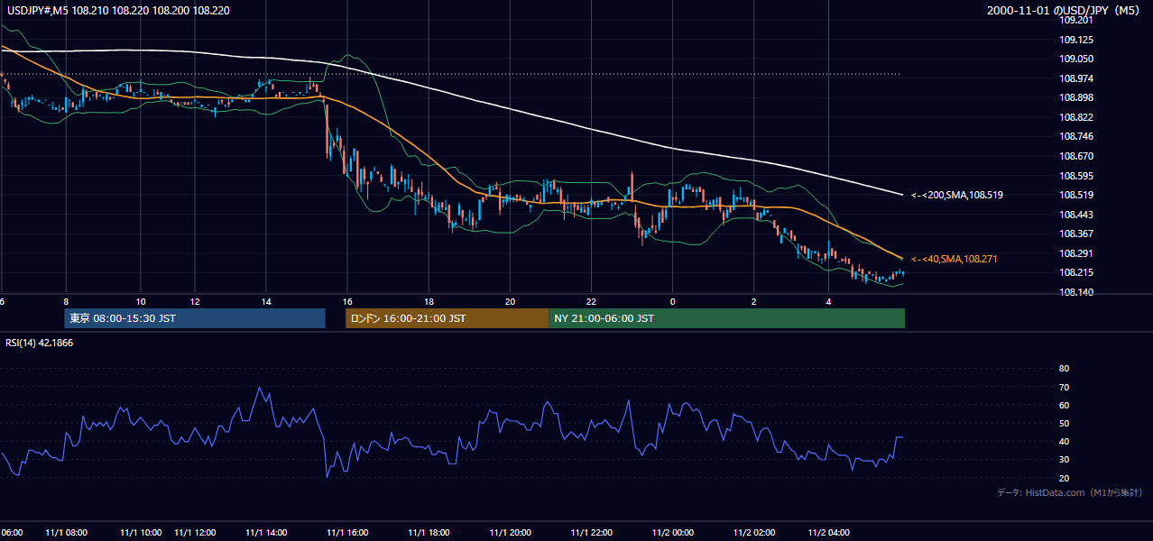Click bottom time label 11/2 00:00
The width and height of the screenshot is (1153, 541).
tap(673, 532)
